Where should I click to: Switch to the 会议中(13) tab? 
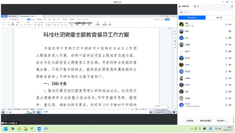click(192, 18)
